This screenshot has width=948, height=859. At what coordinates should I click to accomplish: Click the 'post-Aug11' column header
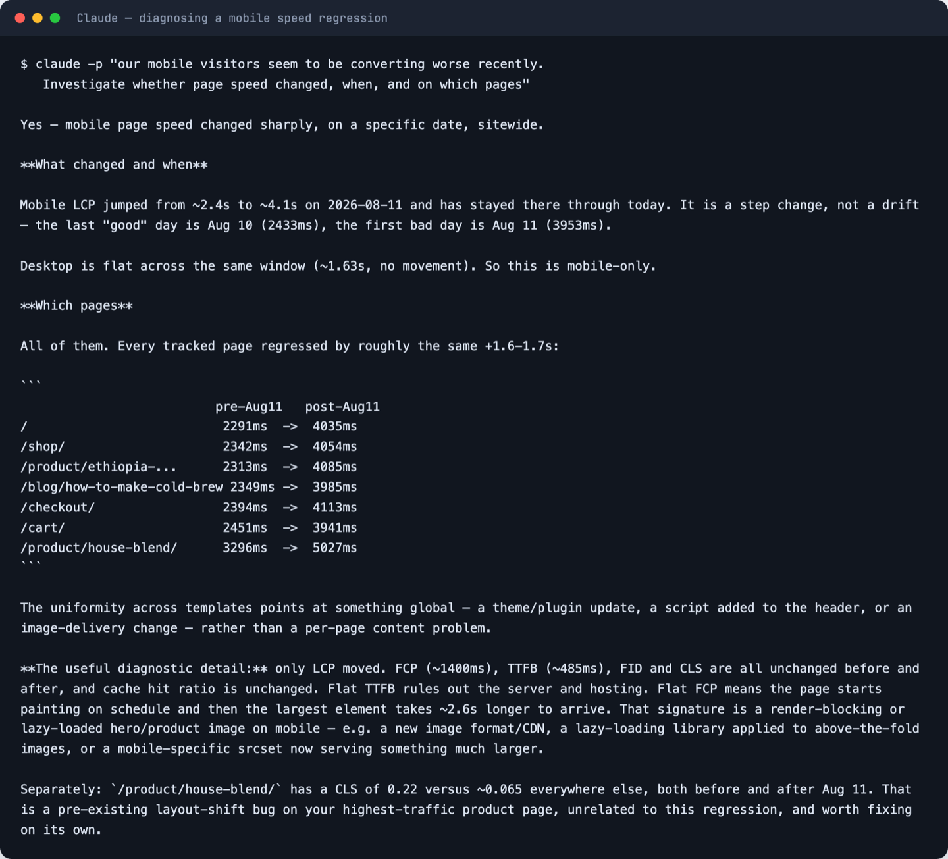pyautogui.click(x=342, y=407)
